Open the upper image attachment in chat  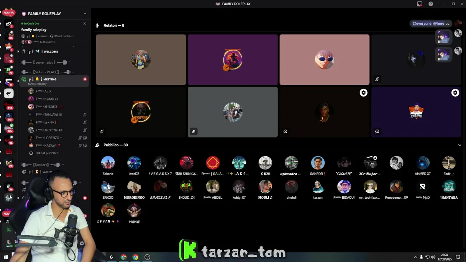click(443, 37)
